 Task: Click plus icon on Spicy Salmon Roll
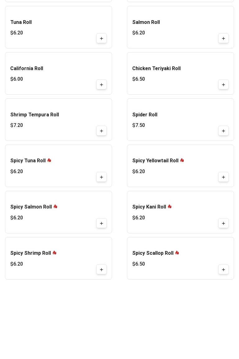pos(101,223)
